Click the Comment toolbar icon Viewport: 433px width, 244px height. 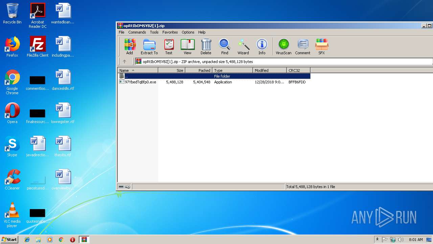click(x=302, y=47)
